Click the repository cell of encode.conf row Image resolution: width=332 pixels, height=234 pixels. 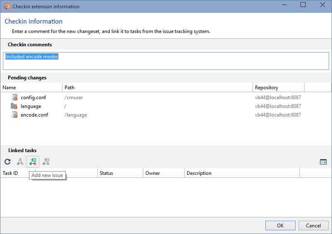pos(278,115)
